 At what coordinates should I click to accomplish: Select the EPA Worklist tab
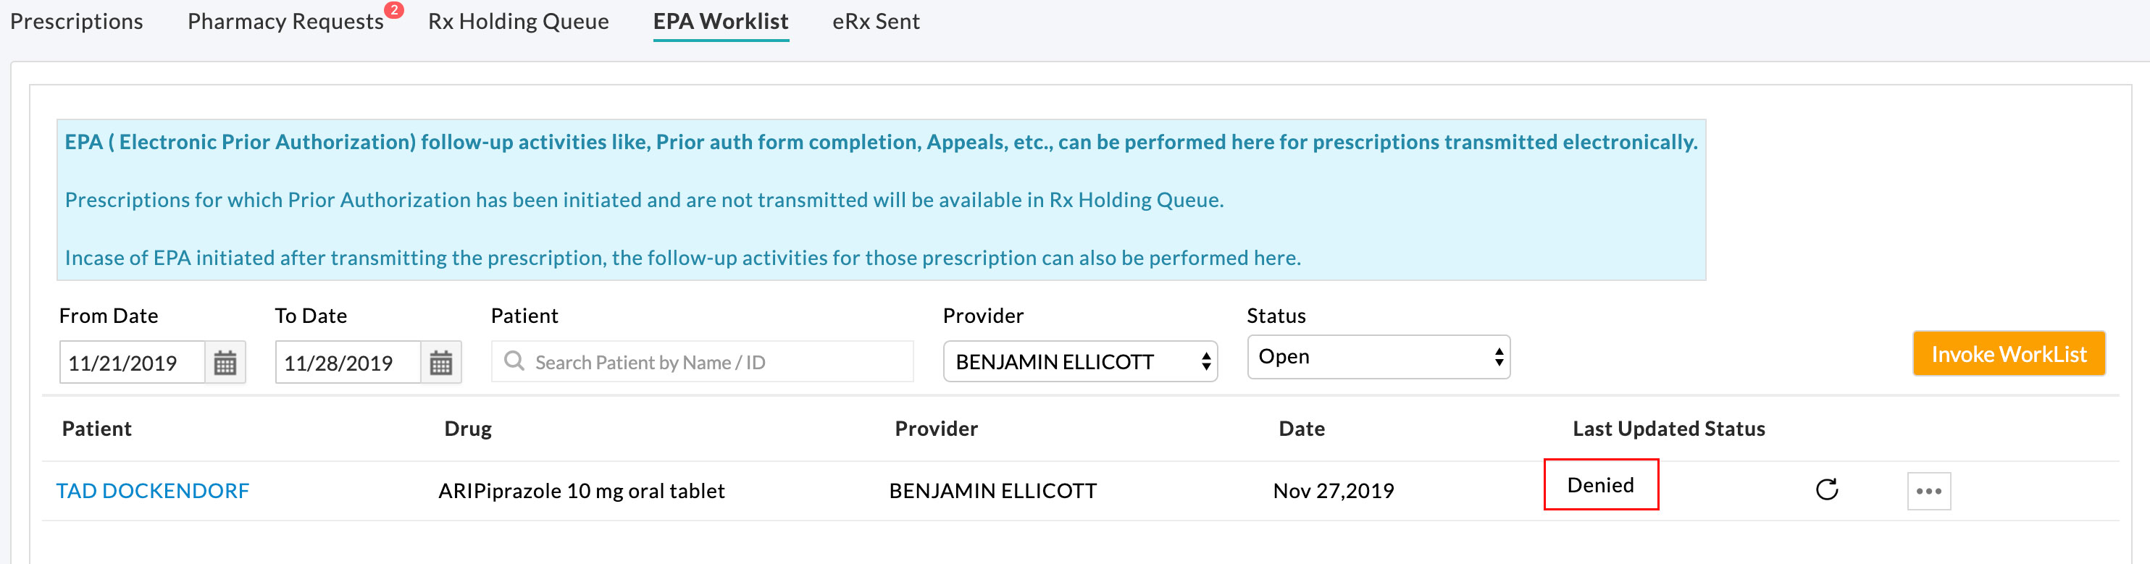(x=720, y=22)
